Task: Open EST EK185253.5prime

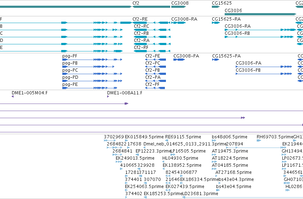Action: 145,197
